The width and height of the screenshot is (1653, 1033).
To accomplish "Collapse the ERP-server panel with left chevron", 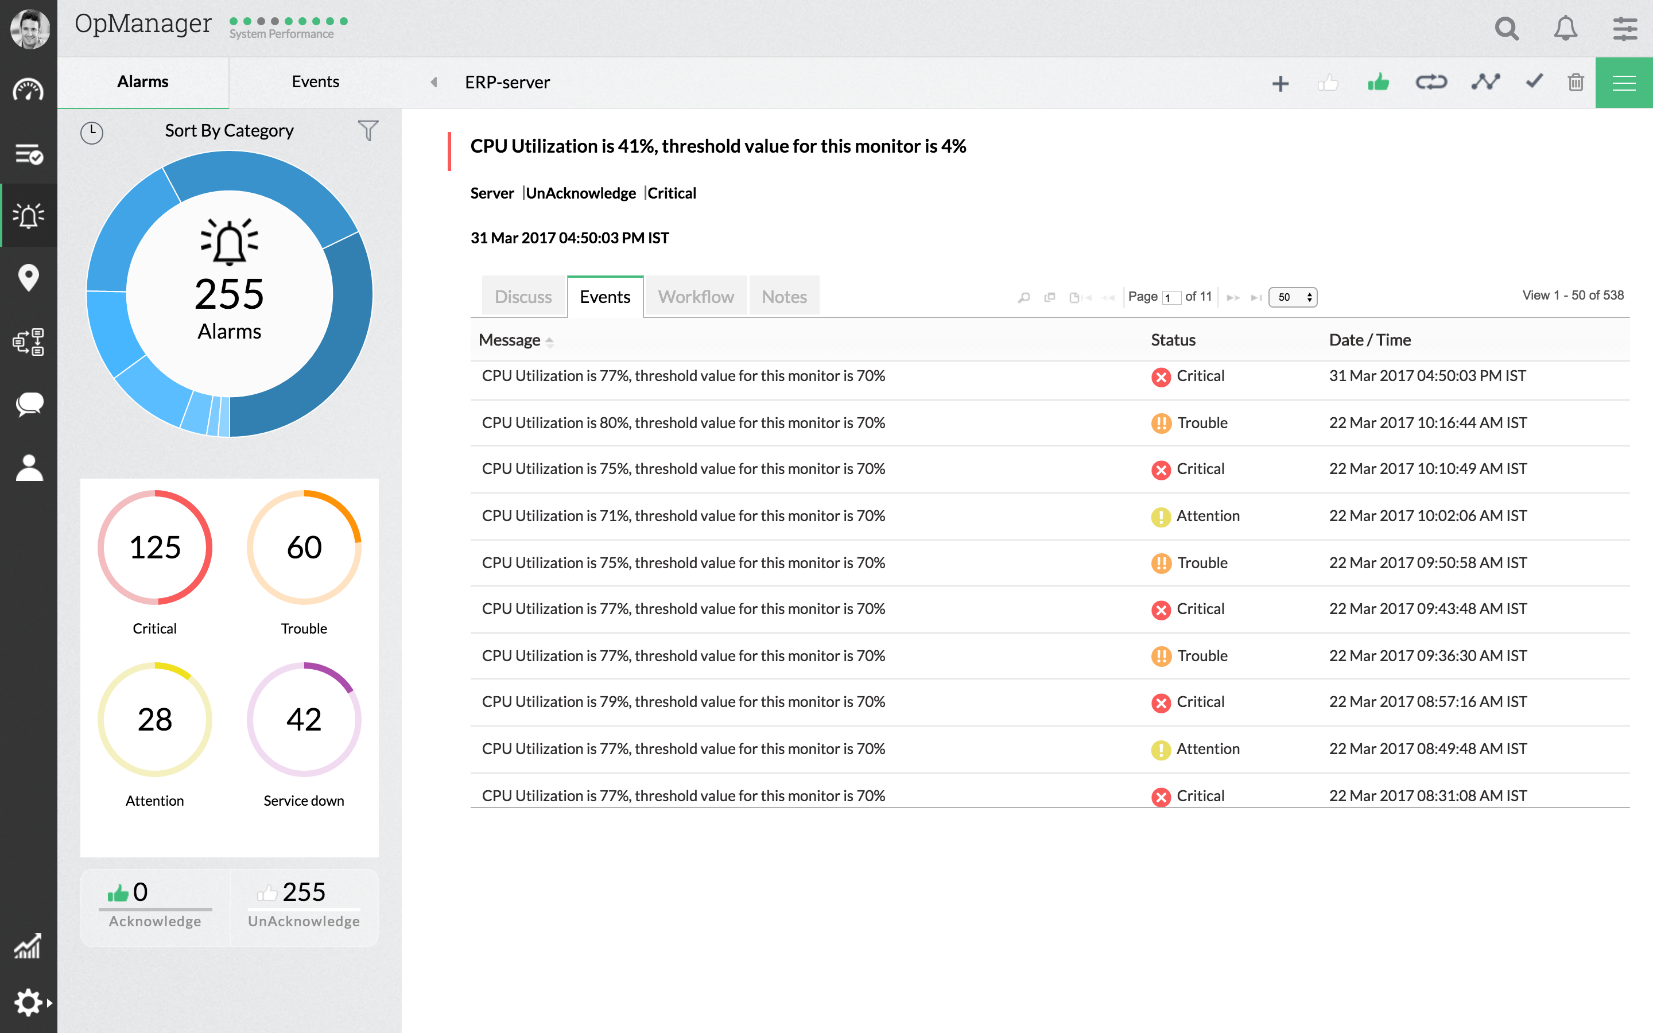I will pos(434,82).
